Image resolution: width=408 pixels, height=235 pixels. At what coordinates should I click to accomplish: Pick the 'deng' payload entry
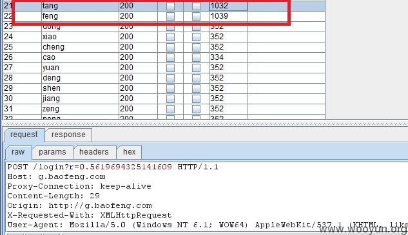pos(80,78)
